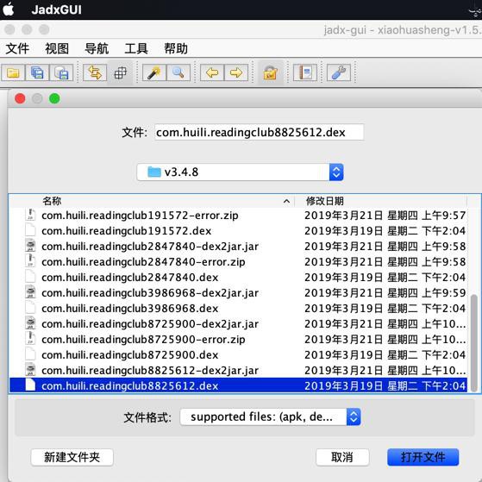Open the 文件 menu

[17, 48]
